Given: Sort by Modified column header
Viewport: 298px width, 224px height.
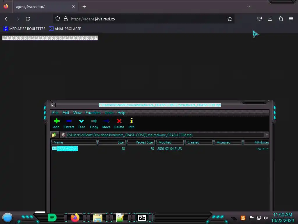Looking at the screenshot, I should pos(170,142).
